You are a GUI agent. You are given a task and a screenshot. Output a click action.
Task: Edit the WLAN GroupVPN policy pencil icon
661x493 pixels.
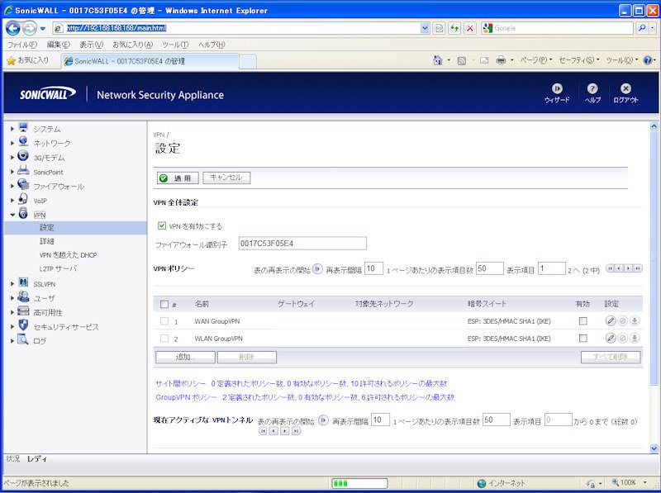611,338
